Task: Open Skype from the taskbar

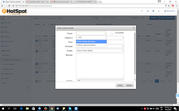Action: click(x=70, y=108)
